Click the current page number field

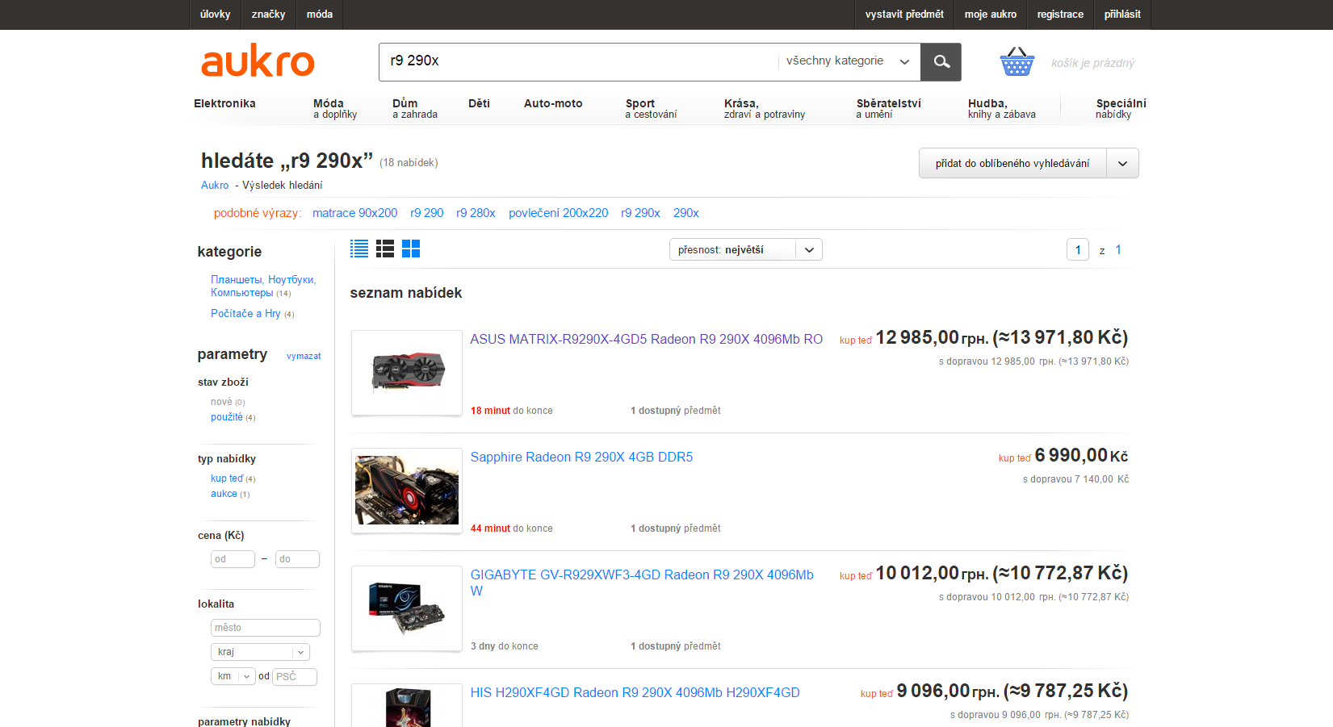click(1078, 250)
